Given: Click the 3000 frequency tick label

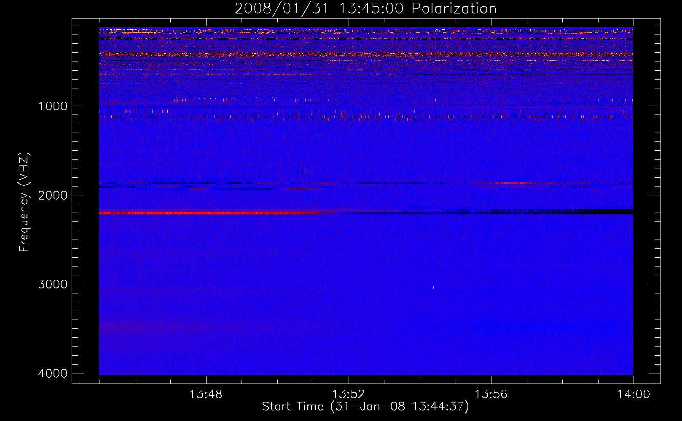Looking at the screenshot, I should [x=53, y=284].
